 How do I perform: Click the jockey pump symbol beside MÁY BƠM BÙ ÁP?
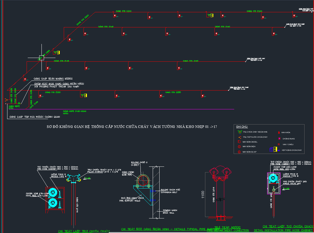(239, 152)
